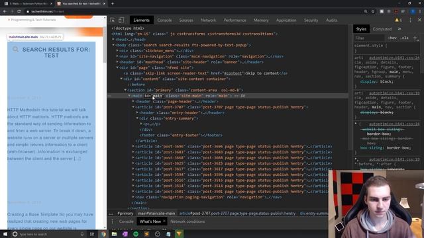Open the Audits tab

(x=331, y=20)
